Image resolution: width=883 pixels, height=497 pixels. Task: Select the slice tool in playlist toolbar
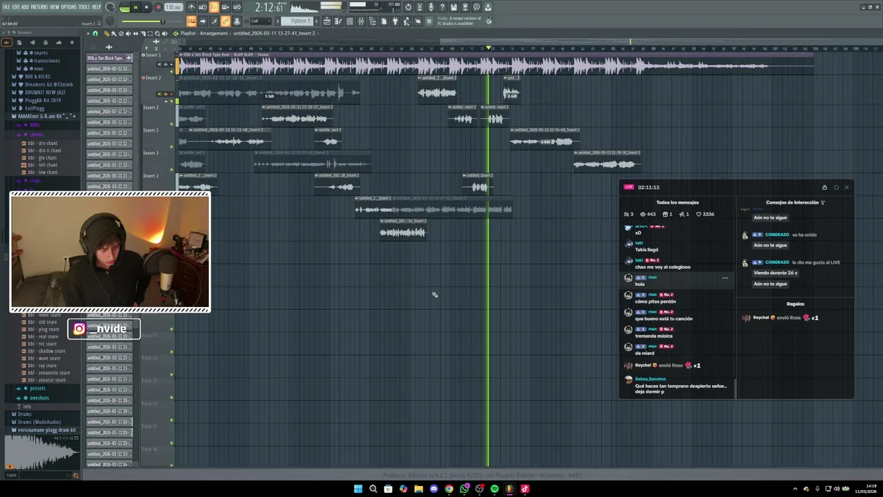(x=143, y=33)
